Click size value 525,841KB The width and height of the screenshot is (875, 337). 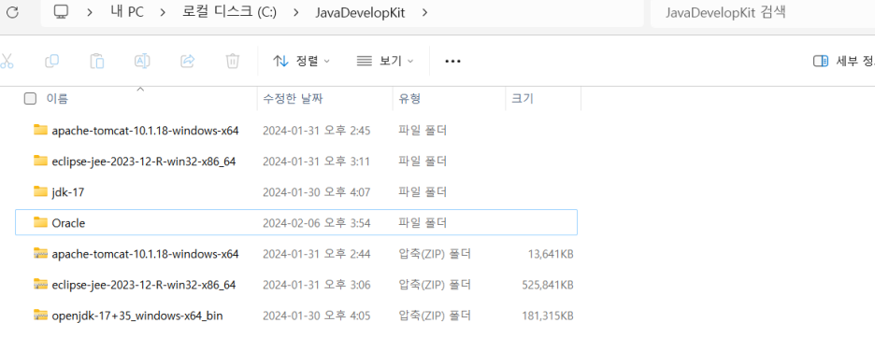548,286
